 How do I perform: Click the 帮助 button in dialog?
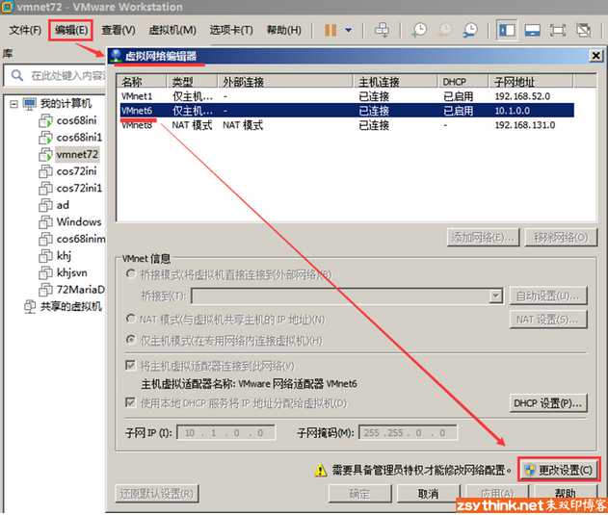pos(565,493)
